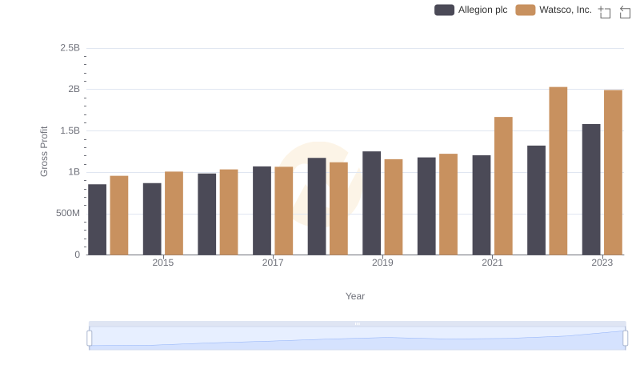This screenshot has width=640, height=369.
Task: Toggle the Allegion plc legend series
Action: [x=470, y=10]
